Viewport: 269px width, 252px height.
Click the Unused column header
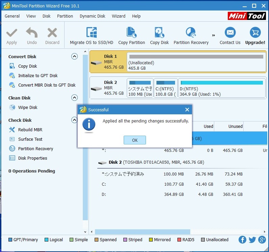coord(229,127)
